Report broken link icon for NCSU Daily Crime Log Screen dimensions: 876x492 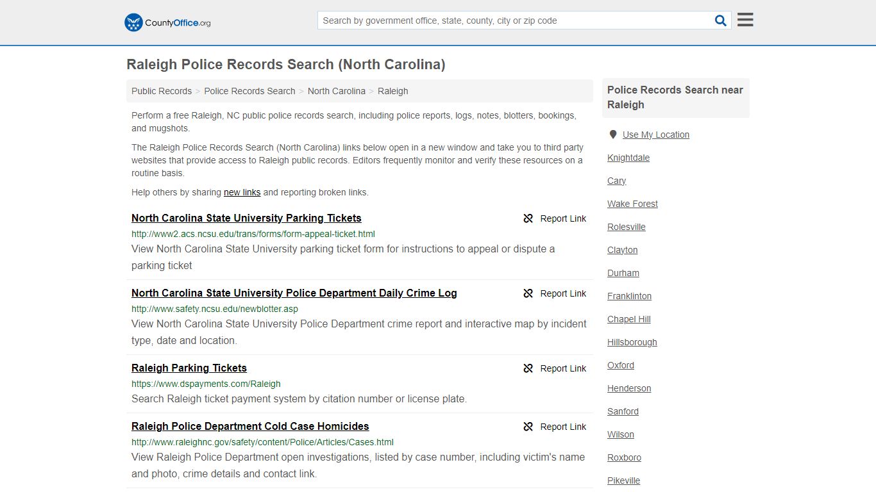coord(528,293)
